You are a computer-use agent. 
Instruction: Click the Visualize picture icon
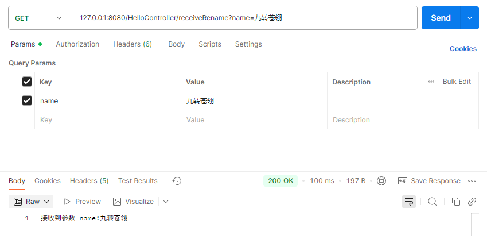pyautogui.click(x=117, y=202)
